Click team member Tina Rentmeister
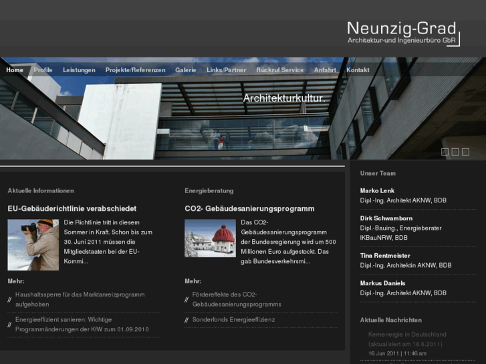 [385, 256]
